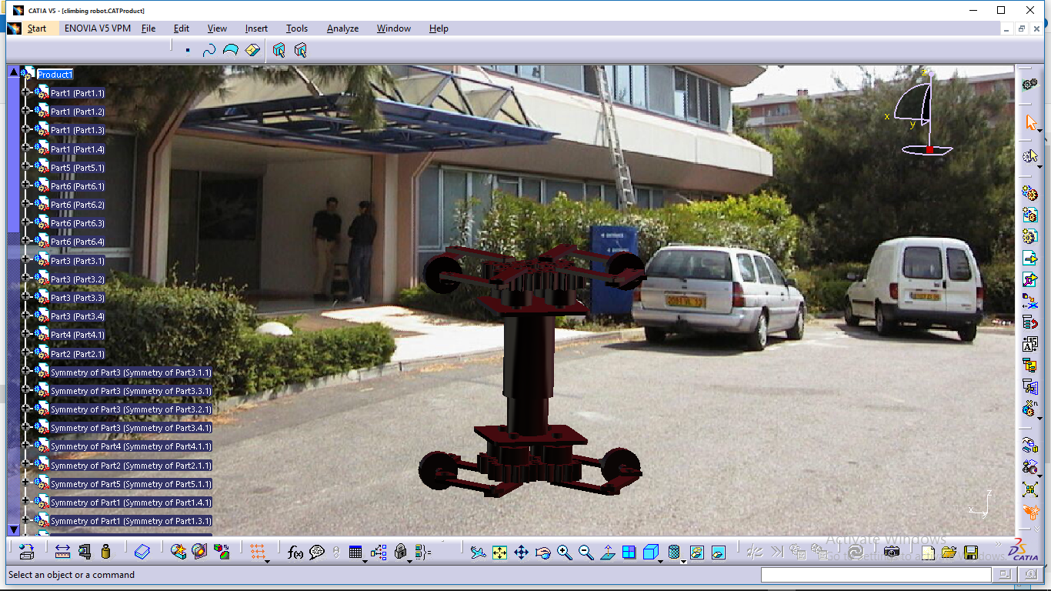
Task: Click the Measure Item icon
Action: (x=85, y=552)
